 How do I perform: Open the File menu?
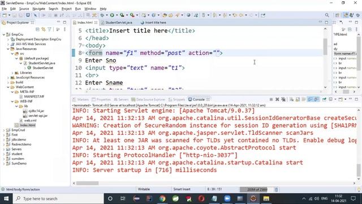coord(4,9)
